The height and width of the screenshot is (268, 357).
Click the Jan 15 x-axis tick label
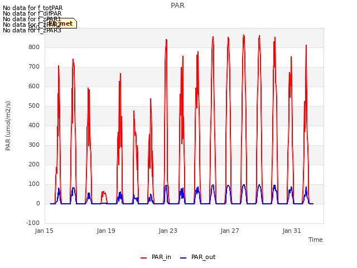click(44, 231)
